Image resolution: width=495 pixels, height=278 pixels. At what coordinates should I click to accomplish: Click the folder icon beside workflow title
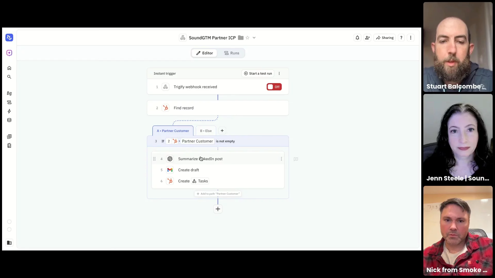click(241, 38)
